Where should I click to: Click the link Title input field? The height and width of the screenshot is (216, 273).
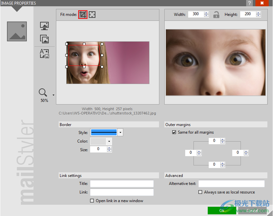[122, 184]
